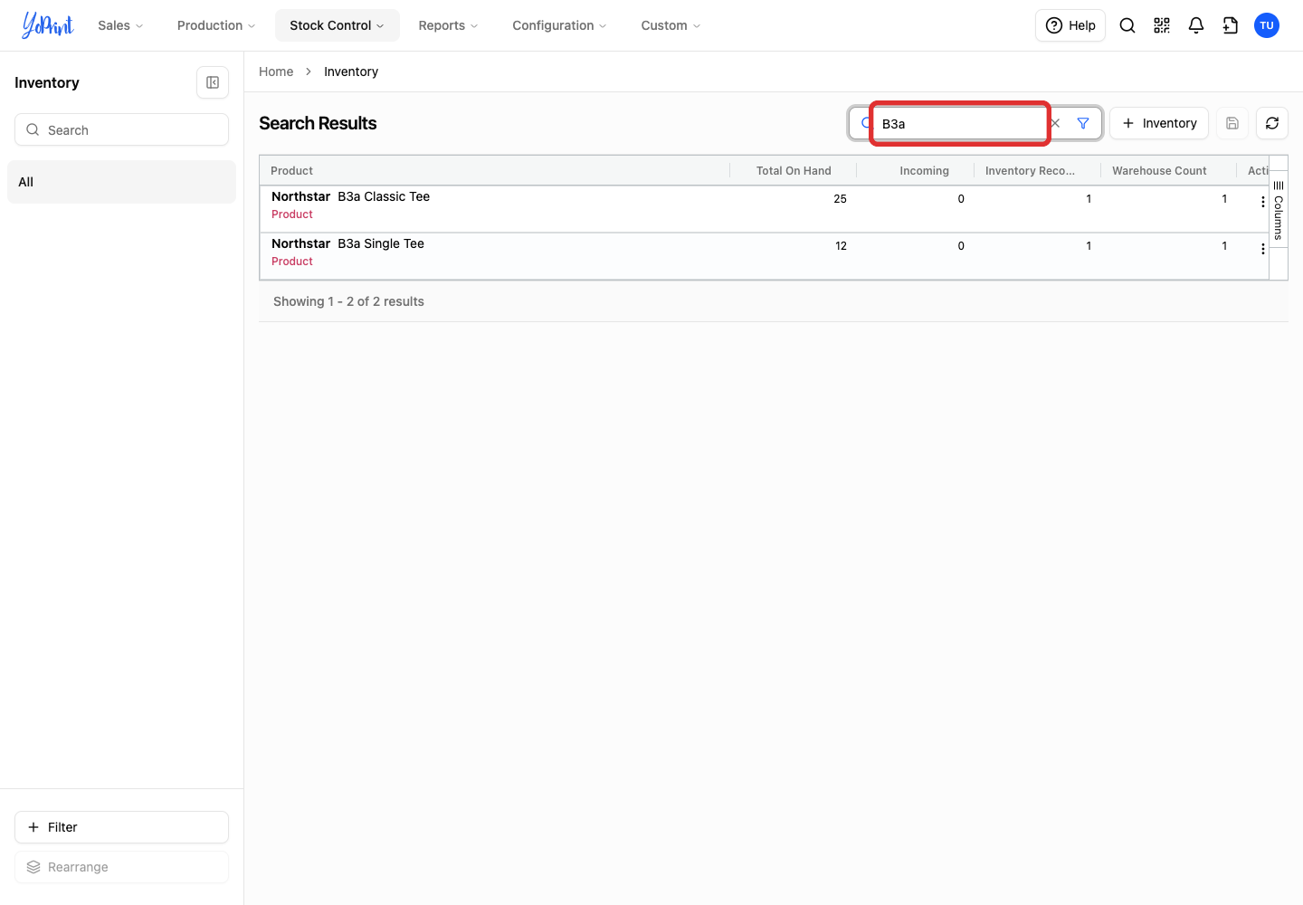Screen dimensions: 1303x905
Task: Click total on hand value 25
Action: 840,199
